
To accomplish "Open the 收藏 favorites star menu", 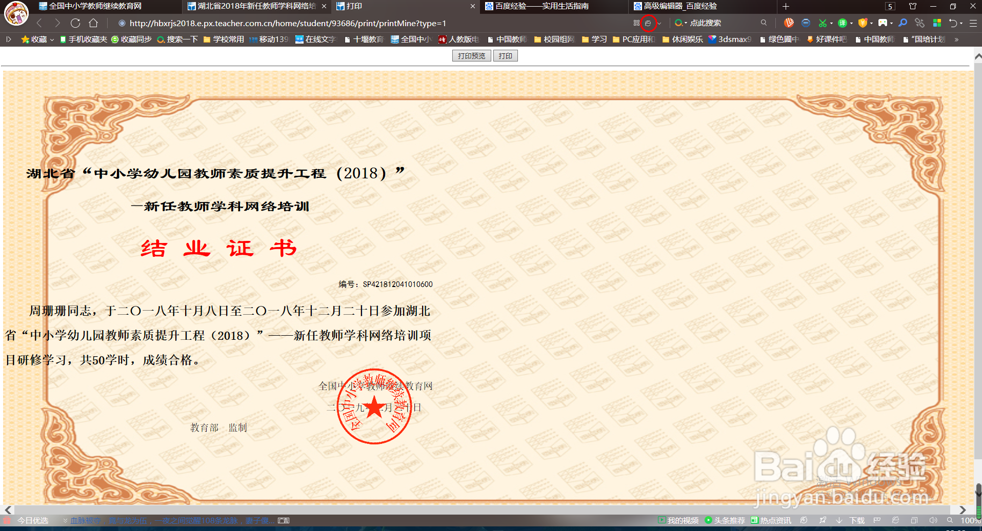I will coord(37,39).
